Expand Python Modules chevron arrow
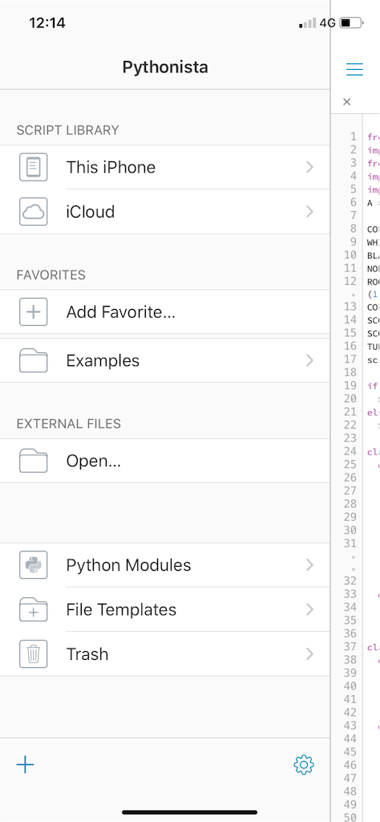 point(310,565)
